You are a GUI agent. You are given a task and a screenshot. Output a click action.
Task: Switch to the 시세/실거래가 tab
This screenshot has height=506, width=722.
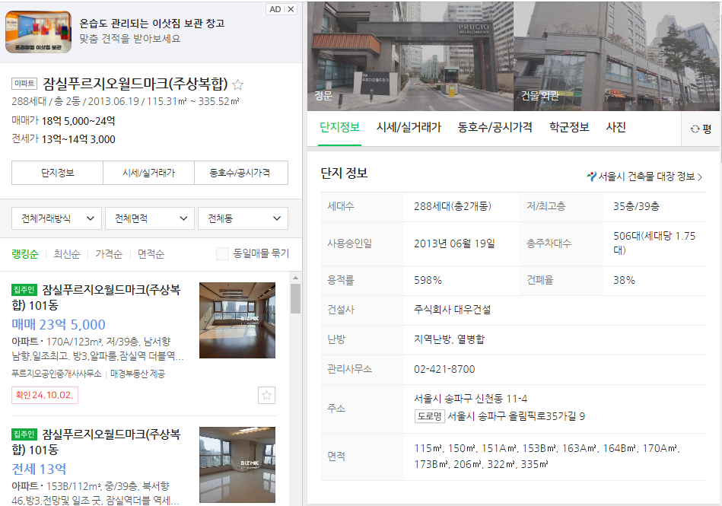pos(409,128)
